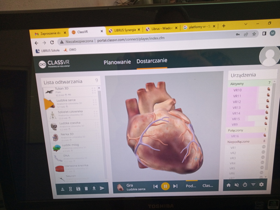This screenshot has width=280, height=210.
Task: Collapse the Aktywny device group
Action: pos(247,84)
